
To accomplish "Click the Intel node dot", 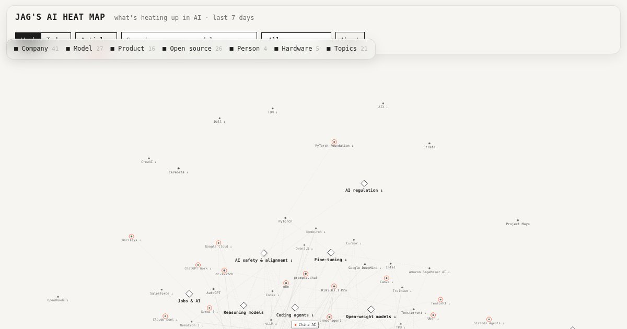I will point(390,264).
